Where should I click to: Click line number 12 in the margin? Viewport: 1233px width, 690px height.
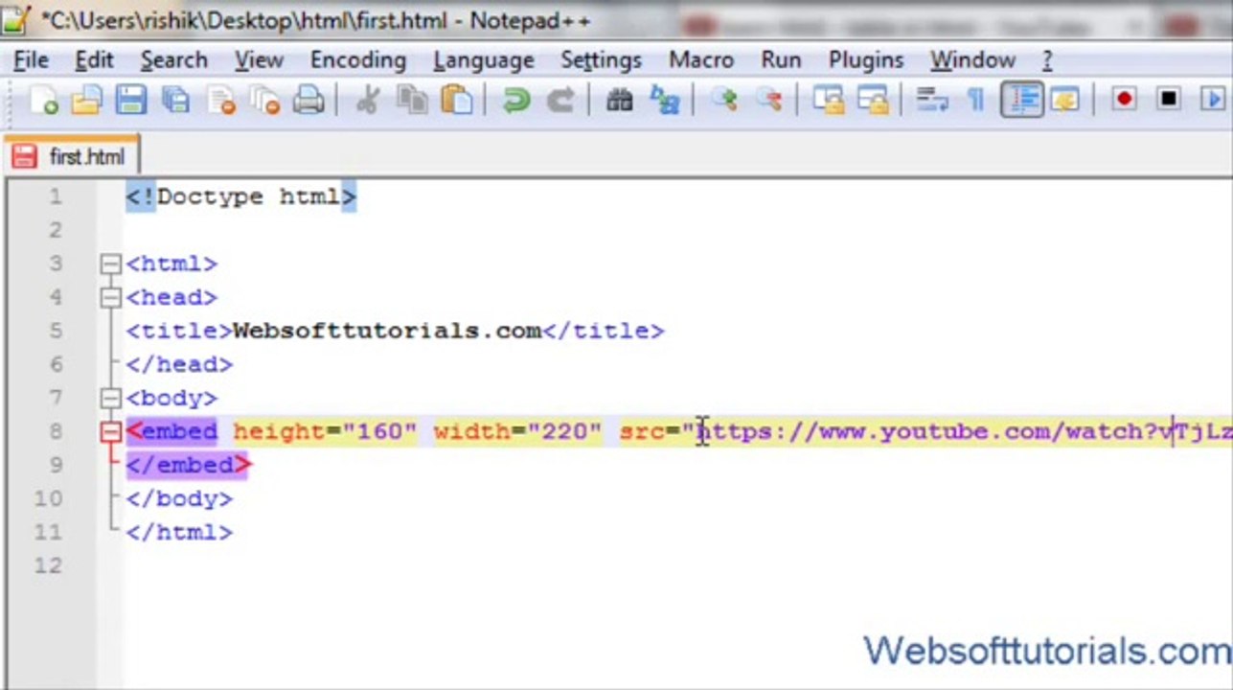(48, 565)
